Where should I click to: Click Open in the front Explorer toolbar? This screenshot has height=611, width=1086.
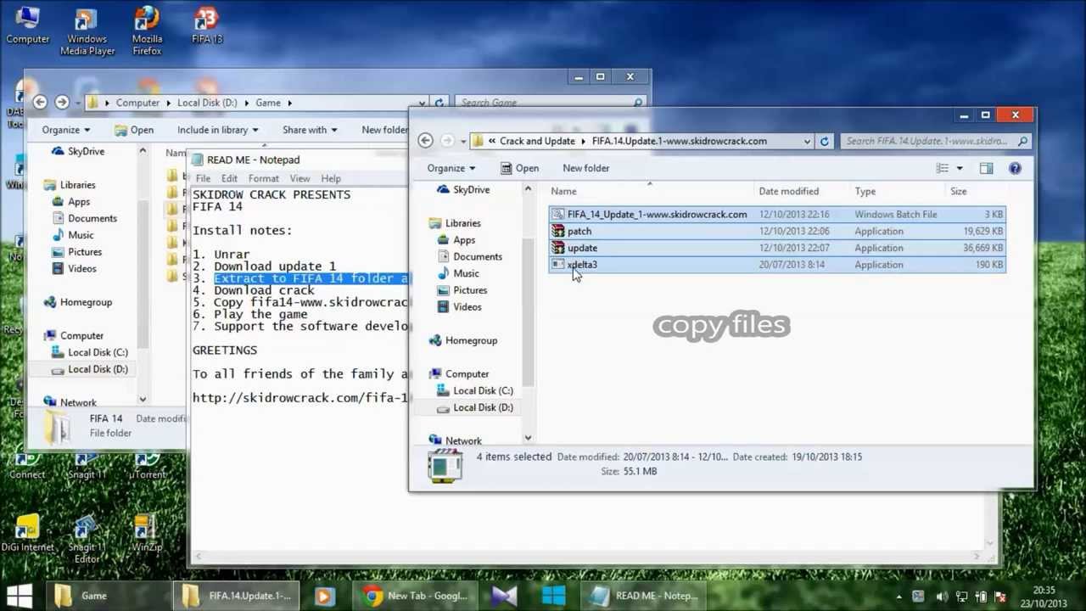coord(519,168)
